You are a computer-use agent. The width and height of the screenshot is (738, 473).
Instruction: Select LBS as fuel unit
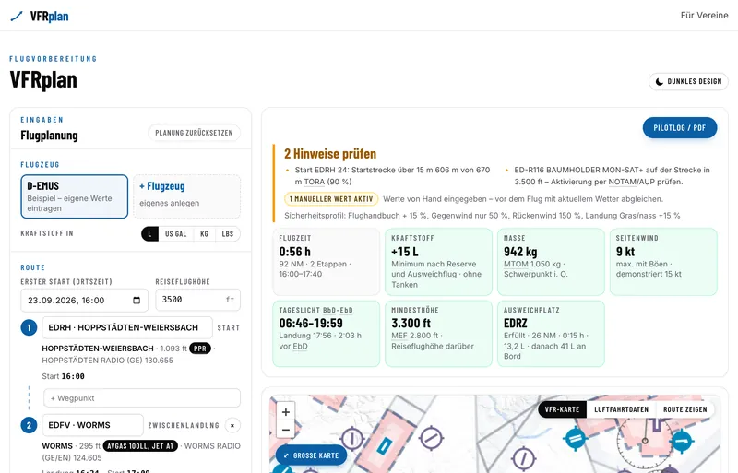[x=228, y=234]
